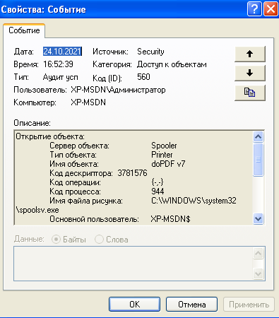
Task: Copy event details to clipboard
Action: [x=250, y=93]
